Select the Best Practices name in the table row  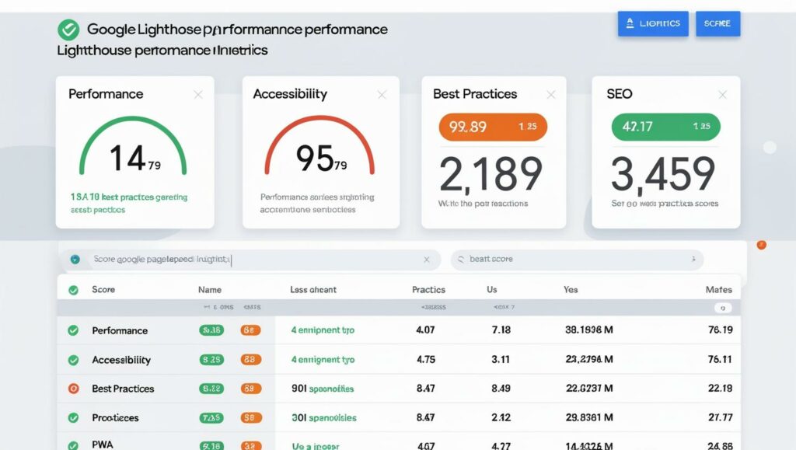123,389
